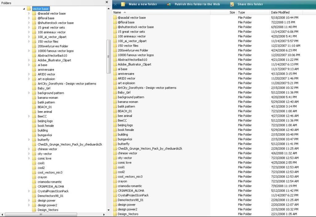
Task: Select banana woman in file list
Action: (x=128, y=102)
